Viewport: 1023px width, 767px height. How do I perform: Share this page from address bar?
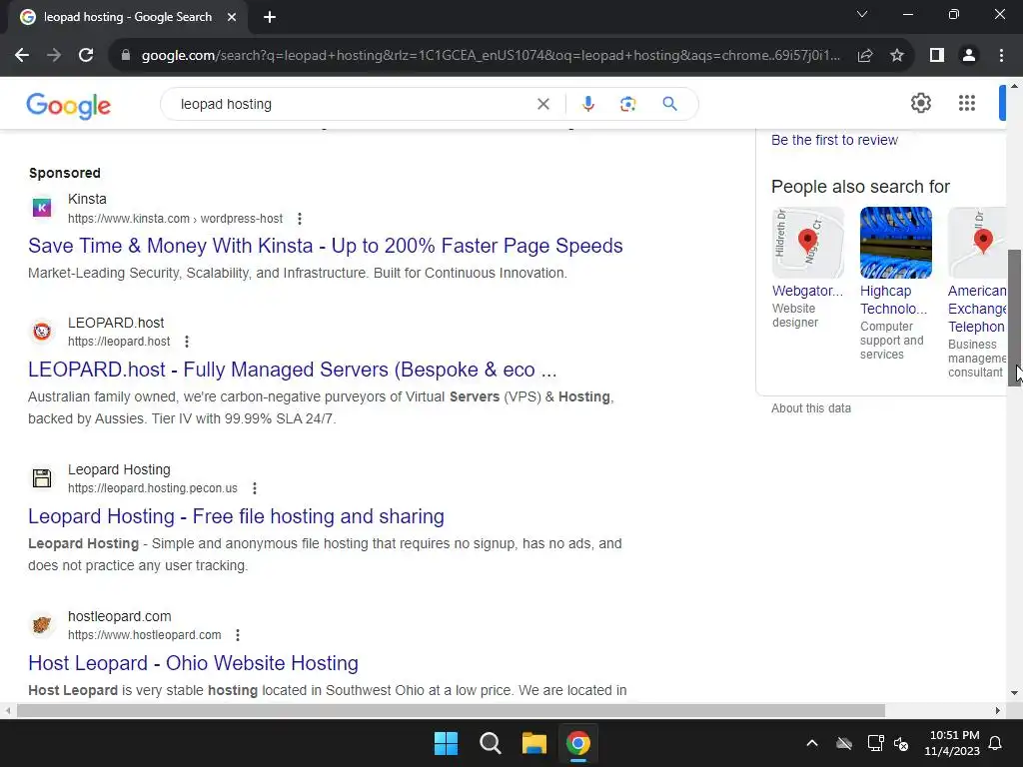click(x=865, y=56)
